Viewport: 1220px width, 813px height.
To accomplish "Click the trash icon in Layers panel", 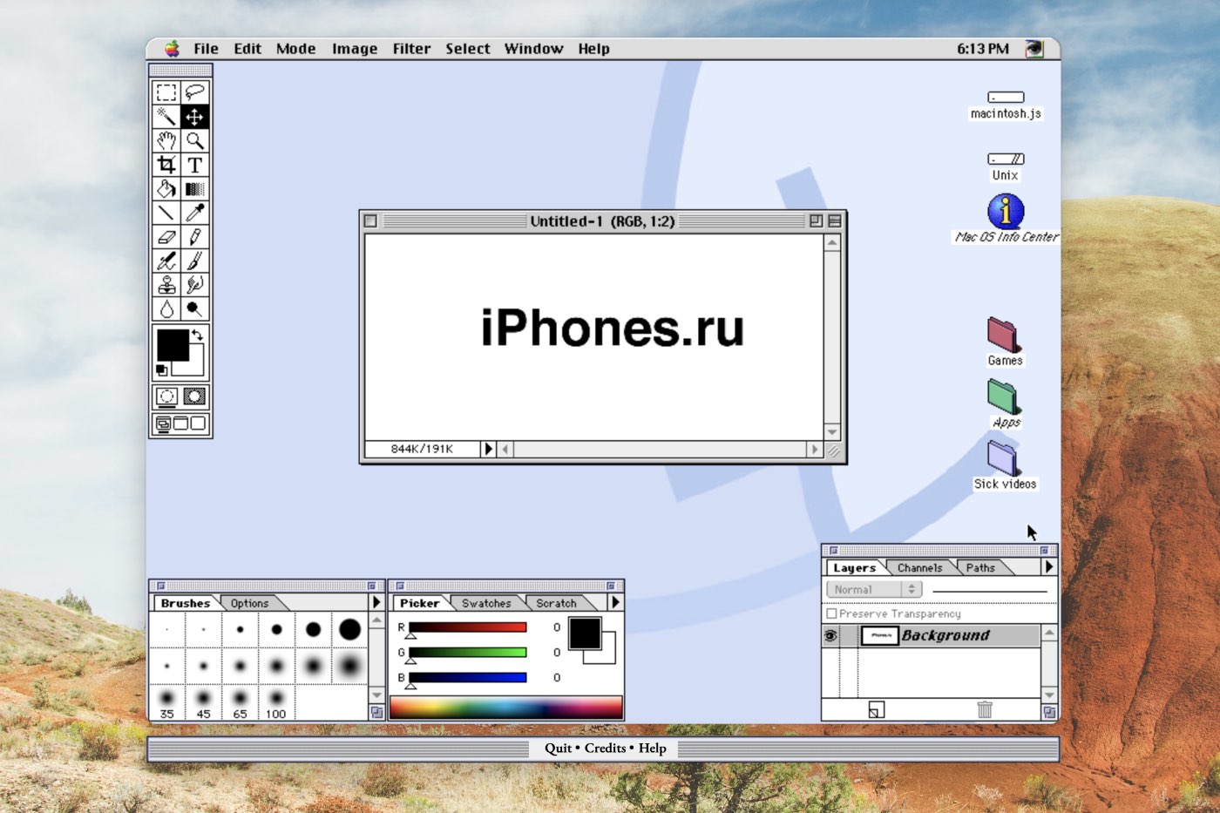I will point(985,709).
